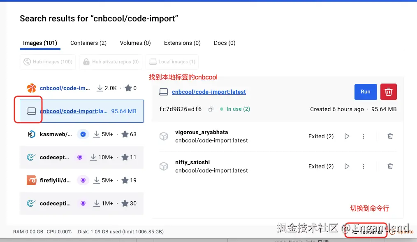This screenshot has width=417, height=242.
Task: Click the RAM 0.00 GB status
Action: coord(28,232)
